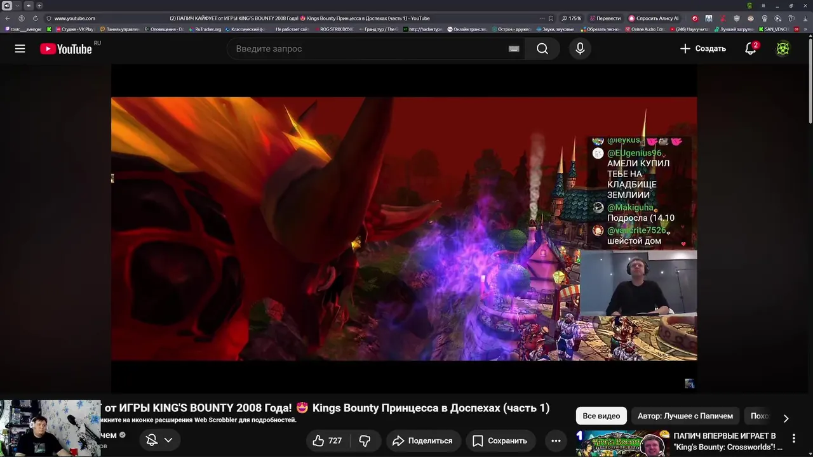
Task: Go to YouTube home via the logo
Action: click(x=66, y=49)
